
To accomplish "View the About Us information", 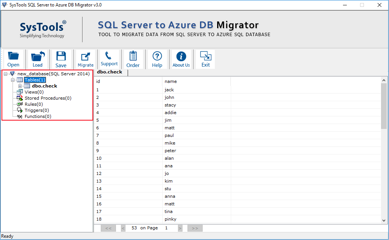I will pos(181,59).
